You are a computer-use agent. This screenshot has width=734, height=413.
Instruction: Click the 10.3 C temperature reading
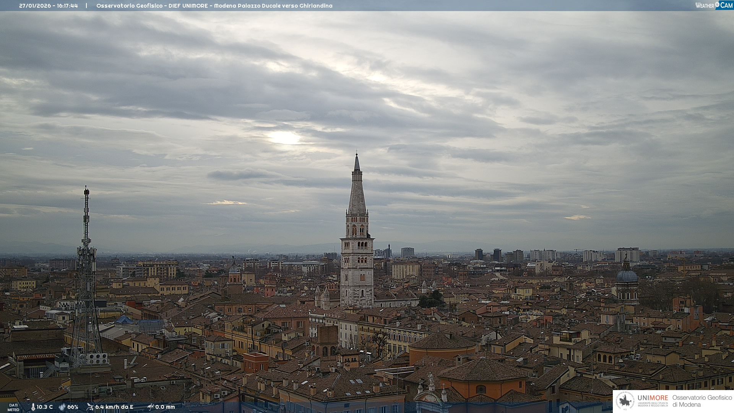coord(45,407)
